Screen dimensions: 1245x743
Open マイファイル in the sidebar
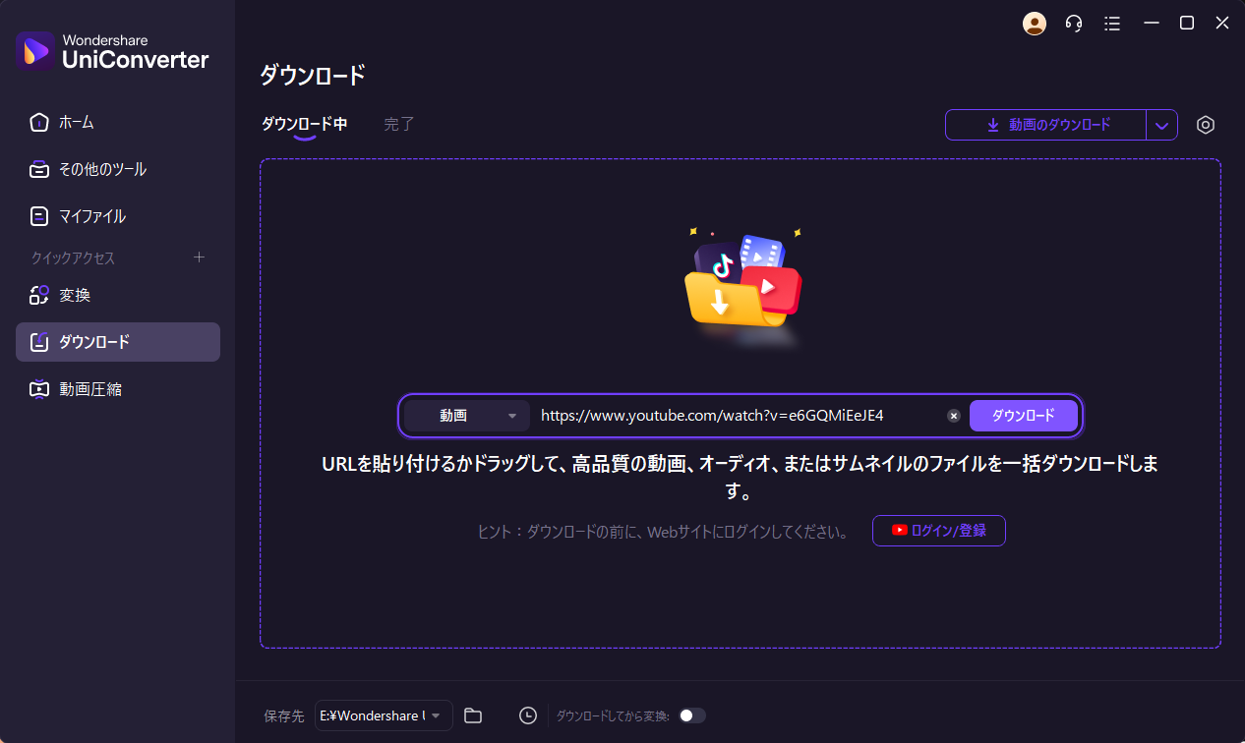pos(118,216)
